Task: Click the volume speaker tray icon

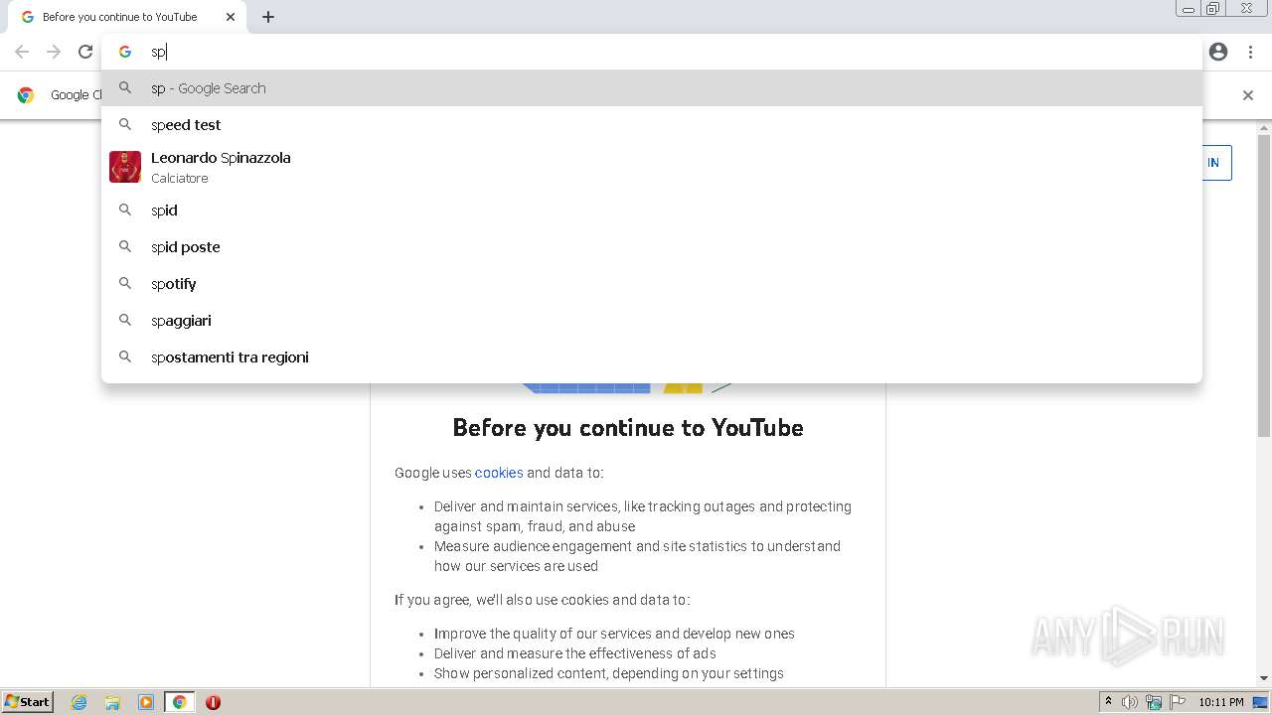Action: (1130, 702)
